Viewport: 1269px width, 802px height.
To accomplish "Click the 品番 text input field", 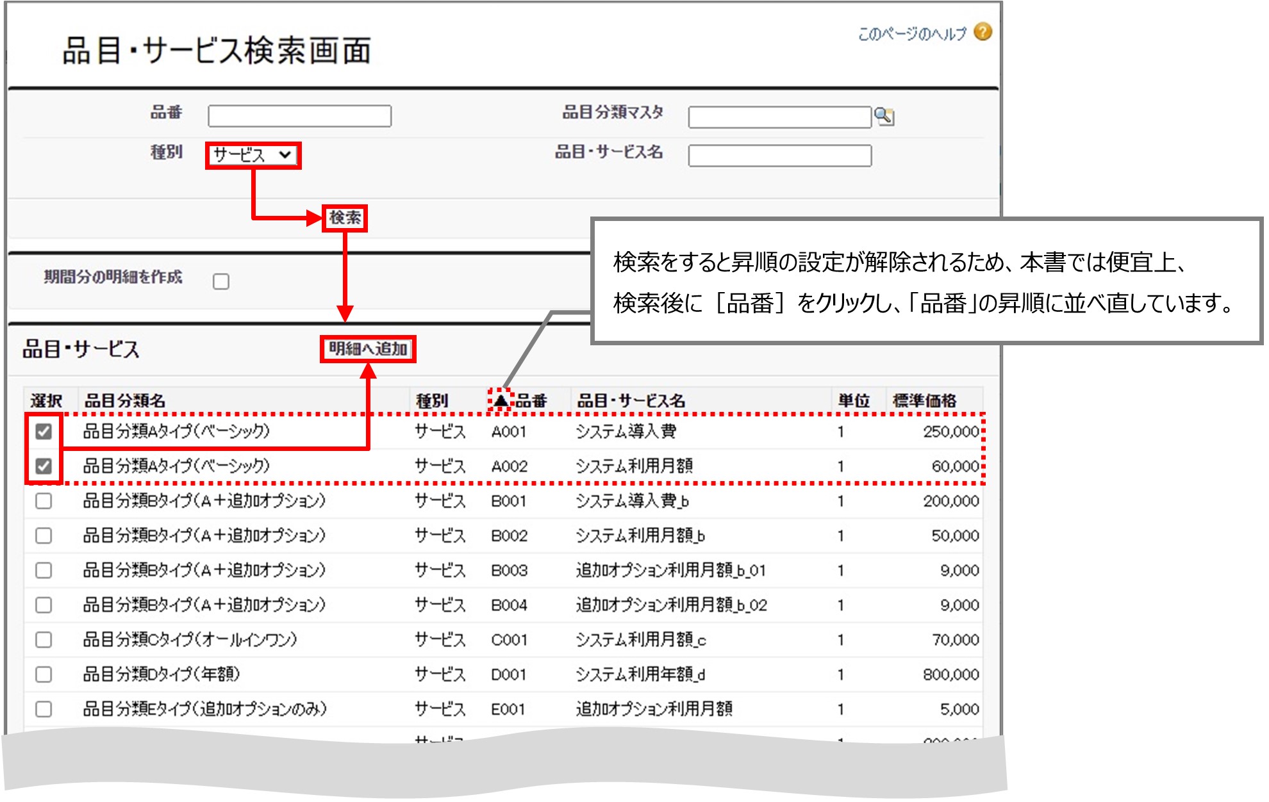I will pyautogui.click(x=299, y=117).
